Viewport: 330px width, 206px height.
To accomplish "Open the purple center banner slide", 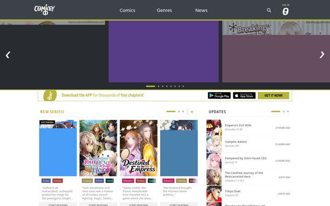I will pos(164,51).
